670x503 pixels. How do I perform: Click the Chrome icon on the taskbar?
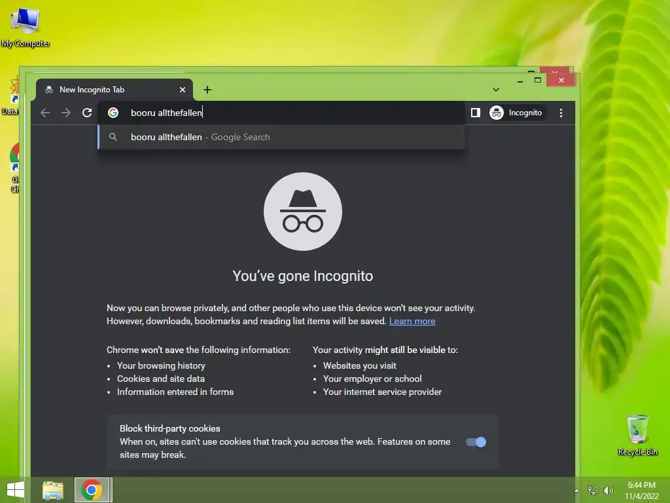(x=92, y=490)
